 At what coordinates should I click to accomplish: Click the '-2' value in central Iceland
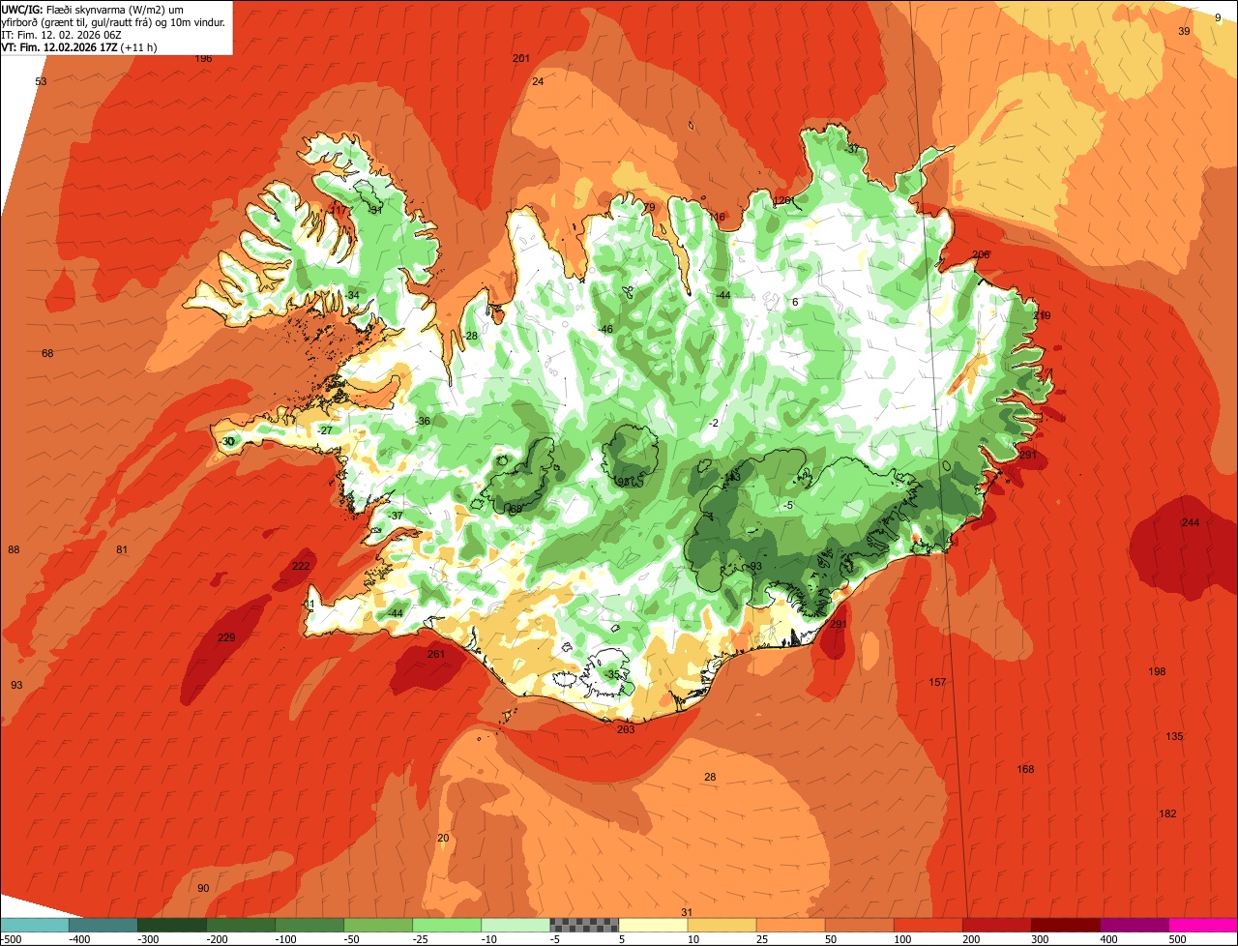pyautogui.click(x=714, y=424)
